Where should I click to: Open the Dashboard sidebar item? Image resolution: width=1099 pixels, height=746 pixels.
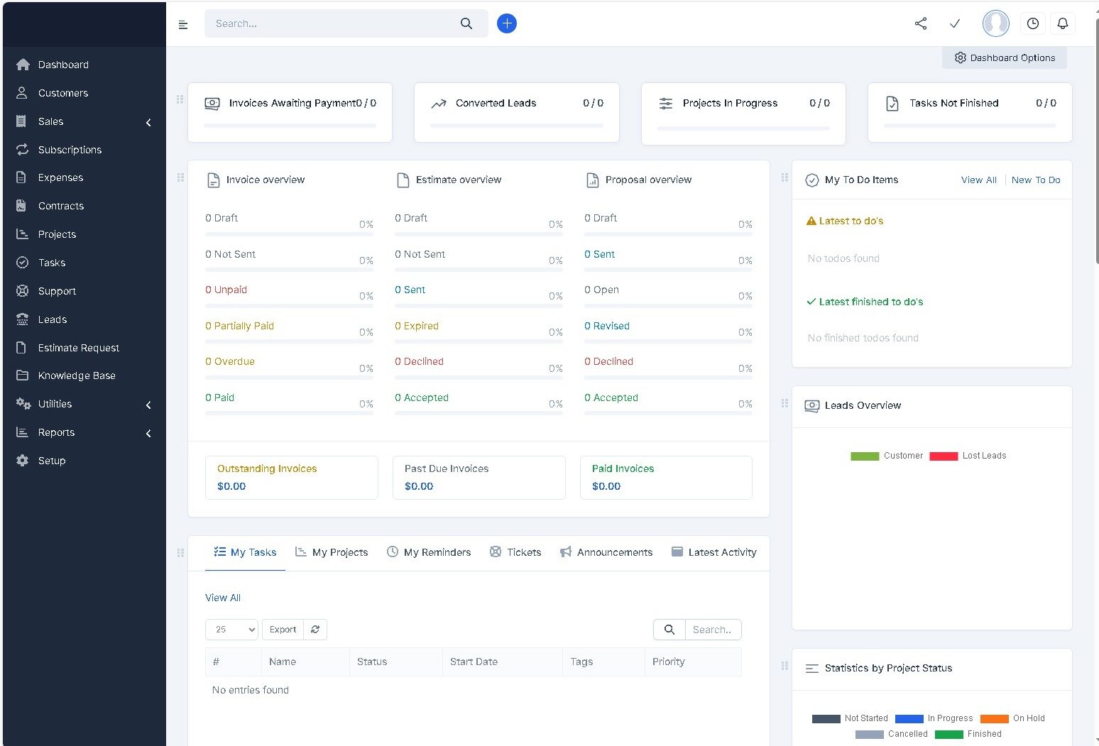click(84, 65)
